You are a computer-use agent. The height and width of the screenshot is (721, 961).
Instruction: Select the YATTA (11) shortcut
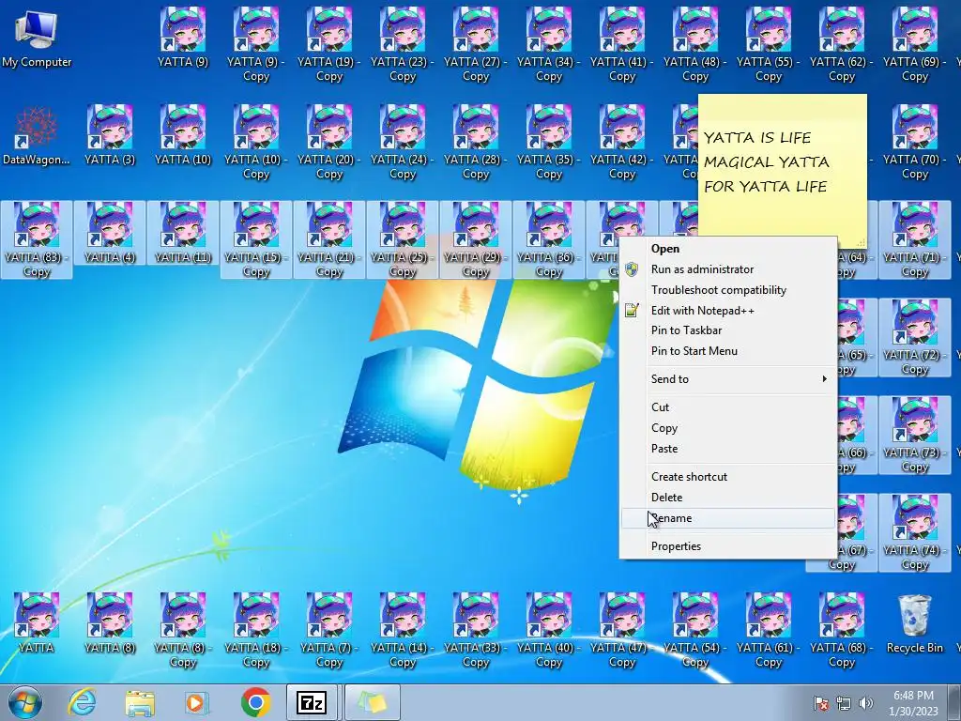[183, 234]
